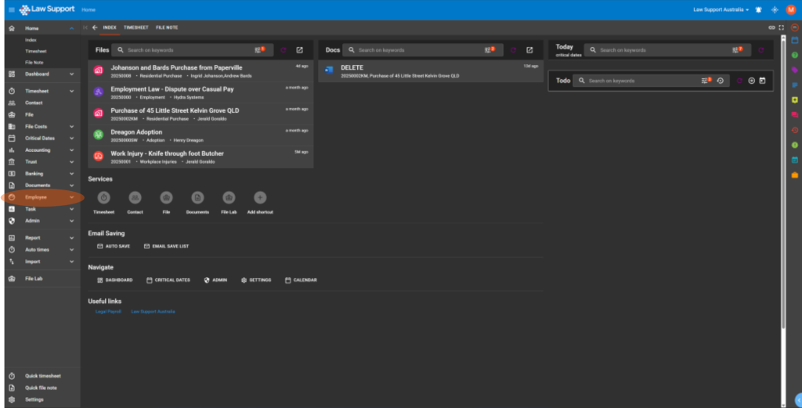The width and height of the screenshot is (802, 408).
Task: Switch to the File Note tab
Action: coord(167,27)
